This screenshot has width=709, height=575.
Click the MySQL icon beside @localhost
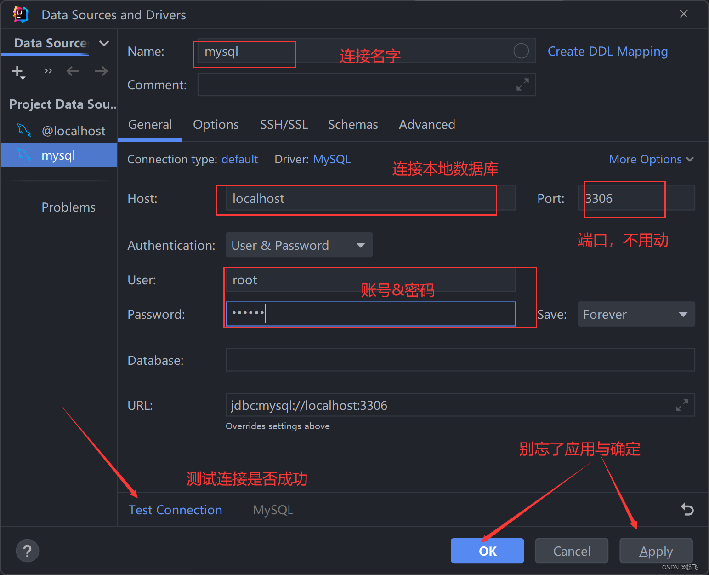(24, 131)
